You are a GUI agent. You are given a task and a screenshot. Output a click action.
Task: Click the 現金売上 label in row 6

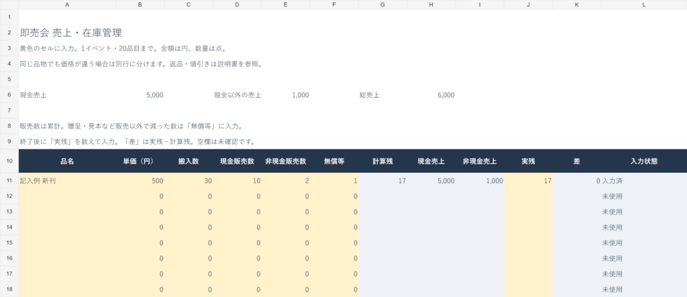[33, 95]
